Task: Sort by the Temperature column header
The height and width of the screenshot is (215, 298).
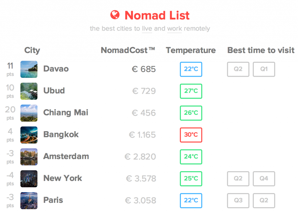Action: (x=191, y=50)
